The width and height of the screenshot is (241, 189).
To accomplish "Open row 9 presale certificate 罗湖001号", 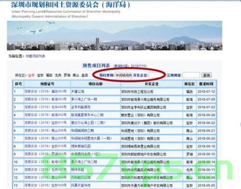I will click(45, 154).
